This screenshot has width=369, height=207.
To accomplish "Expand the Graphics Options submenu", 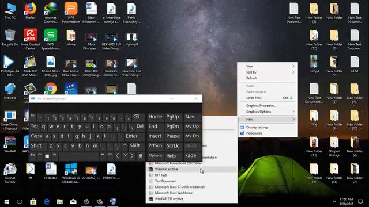I will (268, 112).
